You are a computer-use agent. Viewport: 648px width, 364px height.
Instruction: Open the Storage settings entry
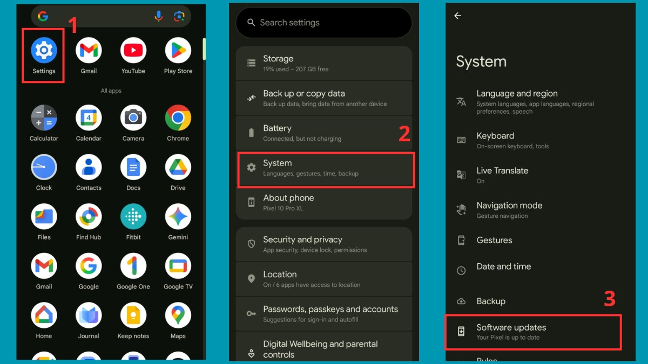pos(324,63)
